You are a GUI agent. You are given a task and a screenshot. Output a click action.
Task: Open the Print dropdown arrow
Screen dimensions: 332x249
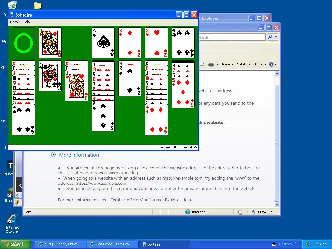217,64
